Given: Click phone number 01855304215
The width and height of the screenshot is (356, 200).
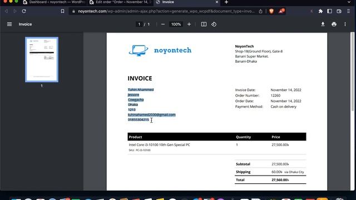Looking at the screenshot, I should (139, 119).
